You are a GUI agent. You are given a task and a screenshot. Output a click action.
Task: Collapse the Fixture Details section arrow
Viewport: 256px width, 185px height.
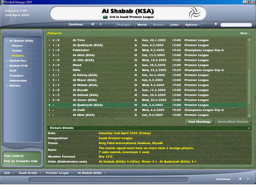point(249,128)
